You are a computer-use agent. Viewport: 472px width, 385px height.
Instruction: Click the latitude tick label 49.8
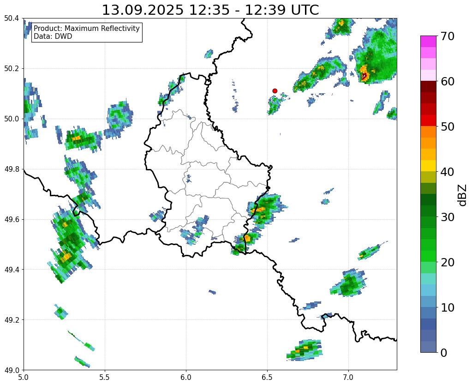pyautogui.click(x=12, y=169)
